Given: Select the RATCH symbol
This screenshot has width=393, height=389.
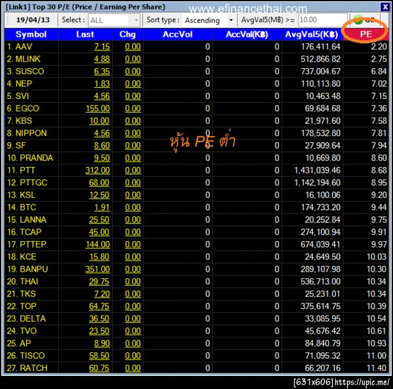Looking at the screenshot, I should [27, 368].
